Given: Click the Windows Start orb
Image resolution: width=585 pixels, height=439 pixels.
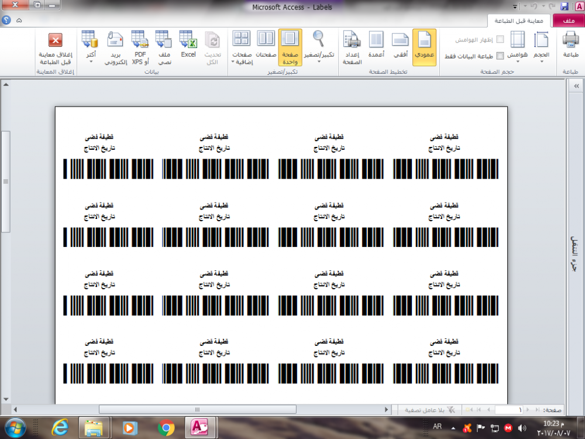Looking at the screenshot, I should click(15, 427).
